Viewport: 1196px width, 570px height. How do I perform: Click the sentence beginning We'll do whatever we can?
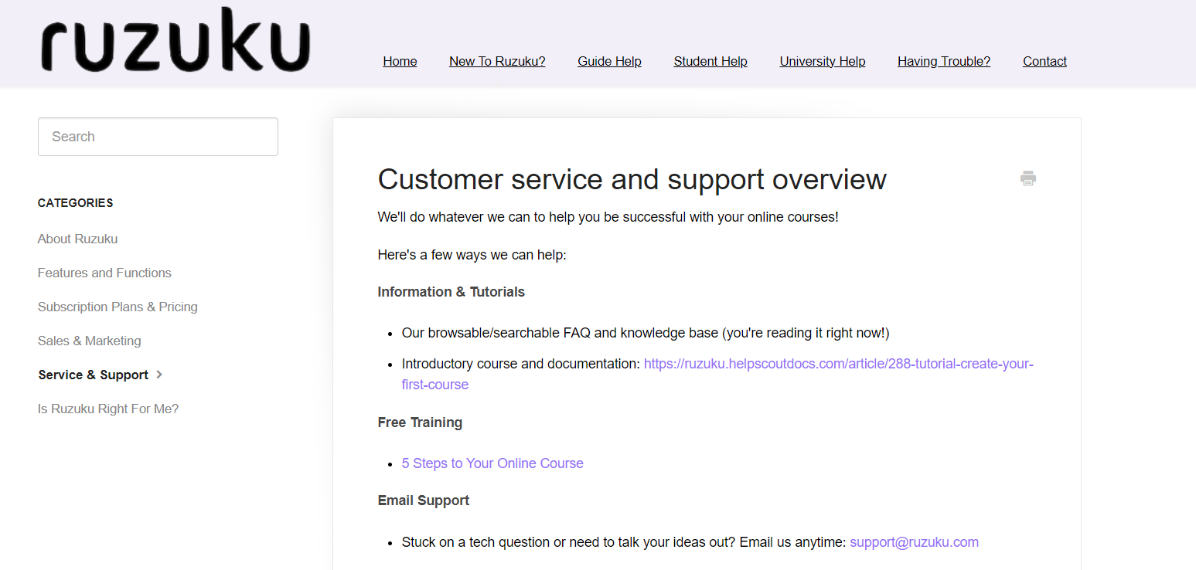[x=608, y=217]
